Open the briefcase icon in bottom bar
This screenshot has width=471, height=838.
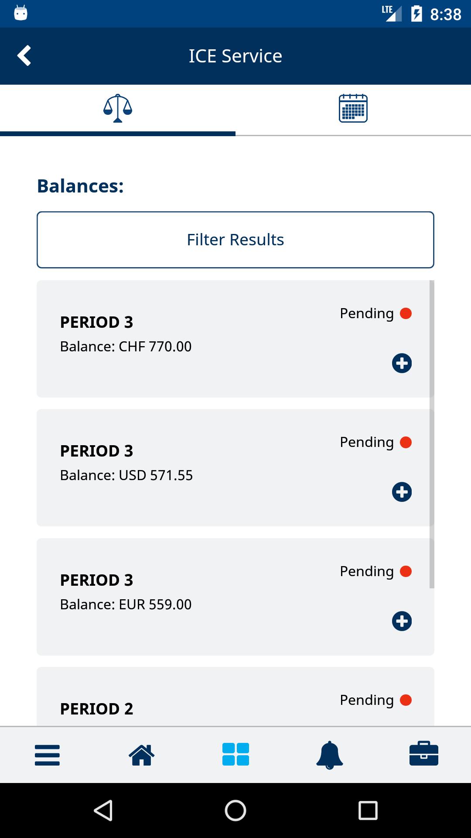424,754
